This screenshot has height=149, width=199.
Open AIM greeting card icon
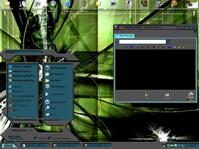pos(179,47)
